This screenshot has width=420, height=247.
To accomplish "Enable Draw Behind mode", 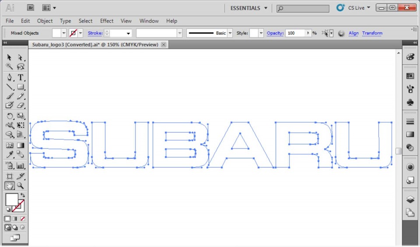I will coord(15,227).
